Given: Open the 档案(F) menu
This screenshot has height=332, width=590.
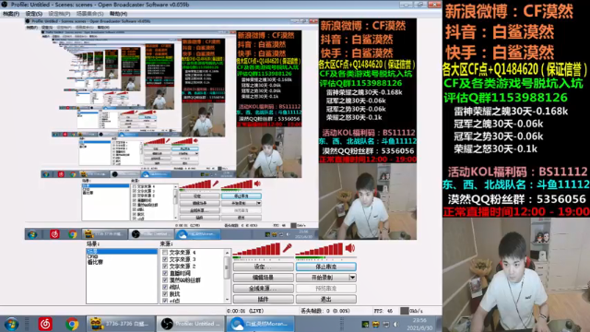Looking at the screenshot, I should click(x=11, y=14).
